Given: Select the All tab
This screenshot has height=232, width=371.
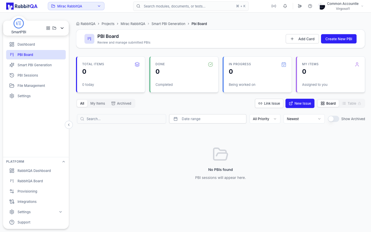Looking at the screenshot, I should click(82, 103).
